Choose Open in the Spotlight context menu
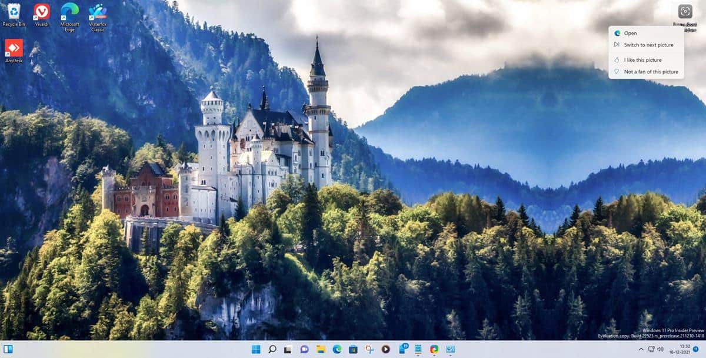The height and width of the screenshot is (358, 706). [x=630, y=34]
